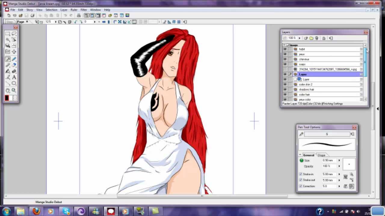Select the Line tool
The image size is (385, 216).
pyautogui.click(x=8, y=83)
